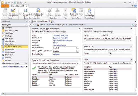Click the vertical scrollbar of summary page
The image size is (138, 96).
(x=136, y=62)
